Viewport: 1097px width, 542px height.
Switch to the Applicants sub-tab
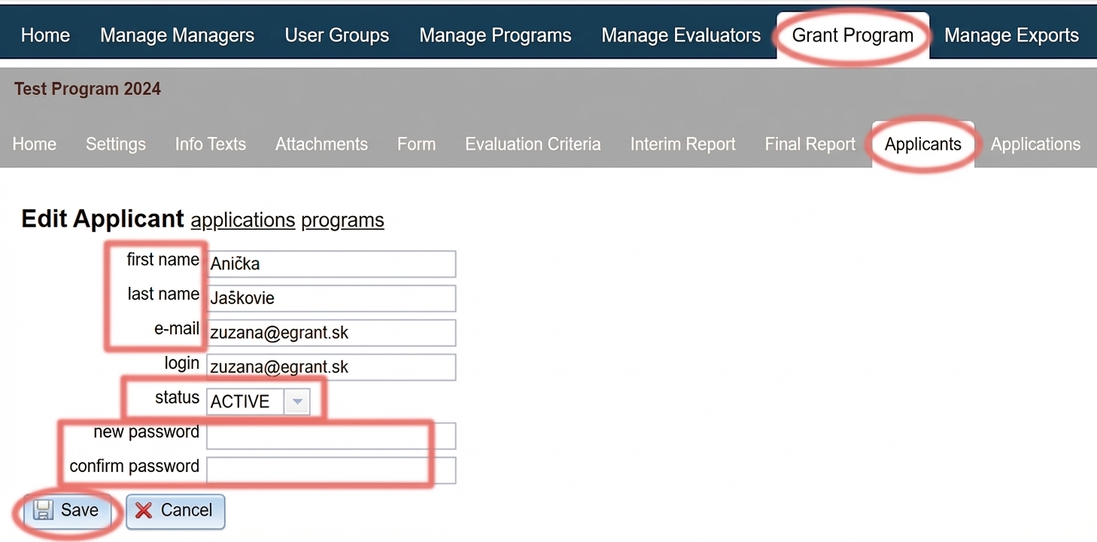pyautogui.click(x=923, y=144)
